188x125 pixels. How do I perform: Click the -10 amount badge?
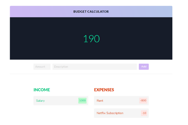(144, 113)
